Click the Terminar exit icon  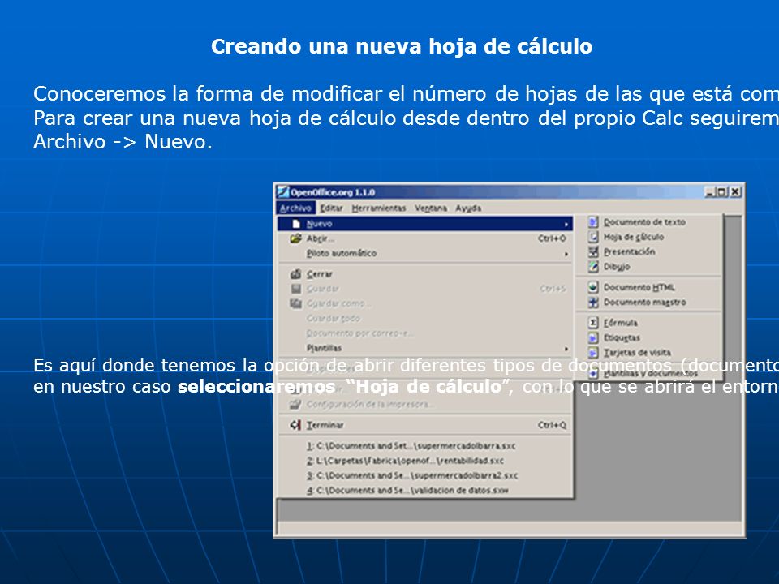point(296,425)
